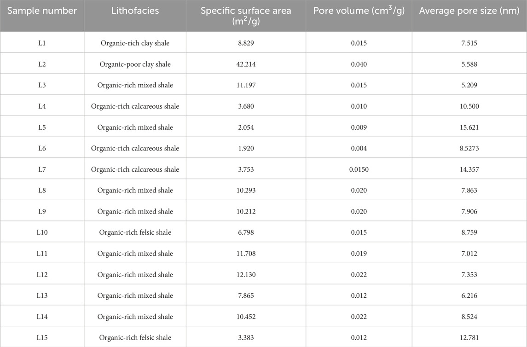Click the Lithofacies column header
Screen dimensions: 527x347
click(135, 11)
